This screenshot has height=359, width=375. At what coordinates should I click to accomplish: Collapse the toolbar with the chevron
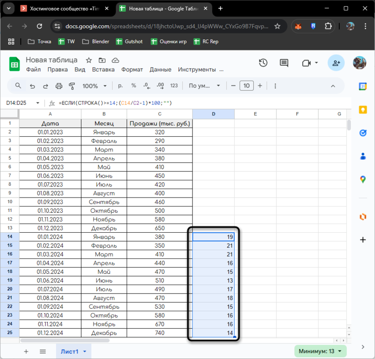333,86
